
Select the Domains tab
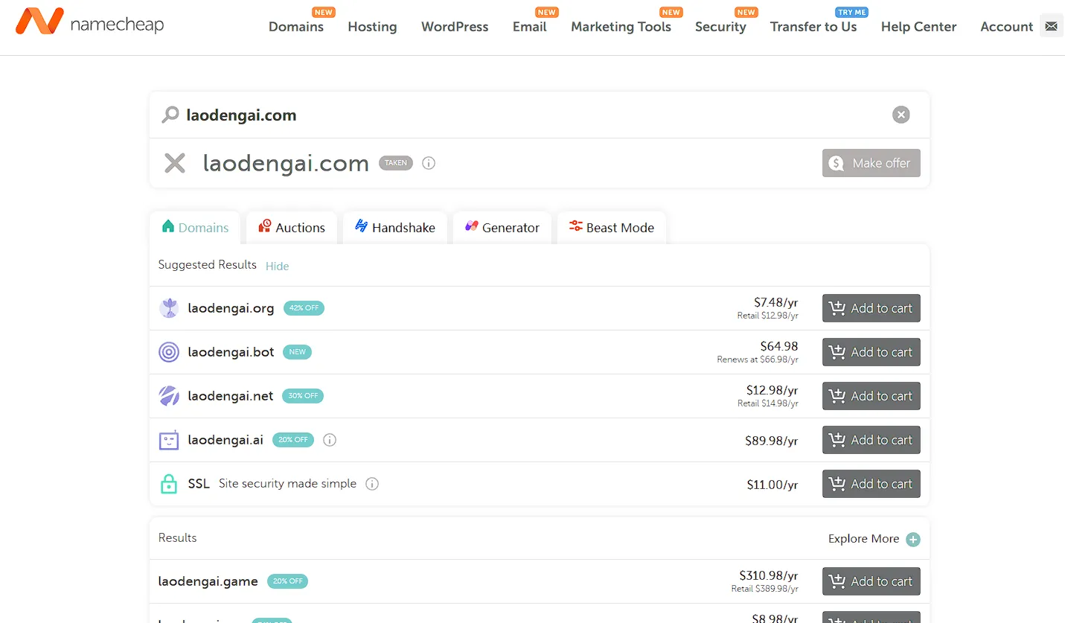pyautogui.click(x=195, y=228)
